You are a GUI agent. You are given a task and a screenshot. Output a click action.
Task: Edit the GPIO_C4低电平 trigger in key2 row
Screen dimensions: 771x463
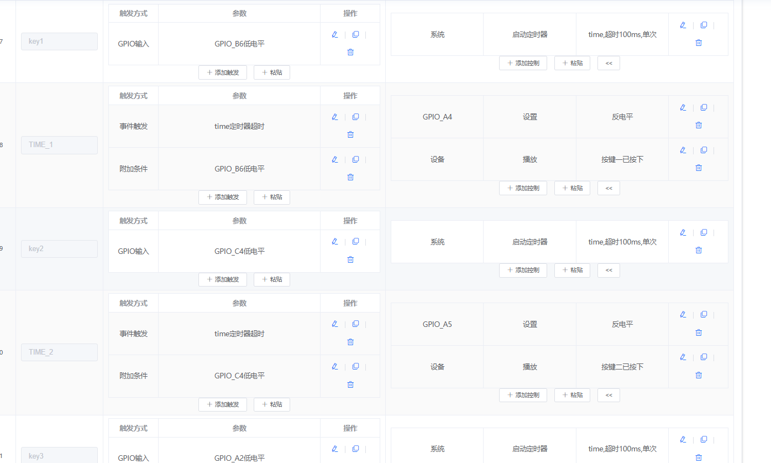pos(334,241)
